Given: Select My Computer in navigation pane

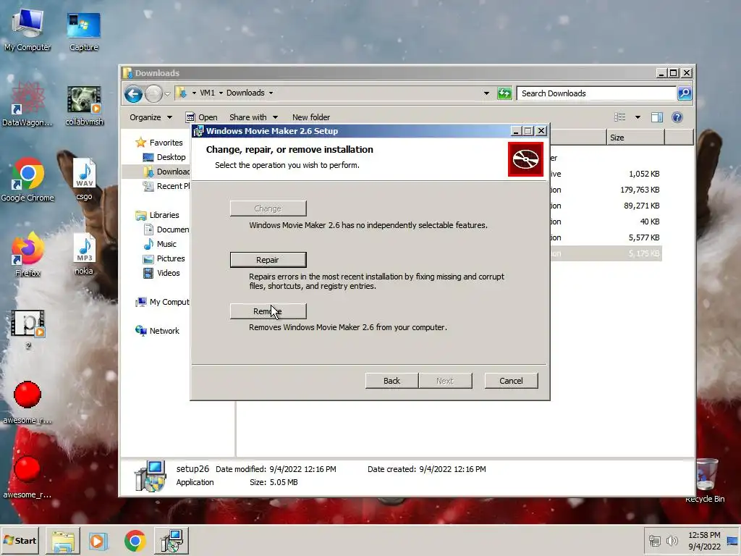Looking at the screenshot, I should [x=162, y=302].
